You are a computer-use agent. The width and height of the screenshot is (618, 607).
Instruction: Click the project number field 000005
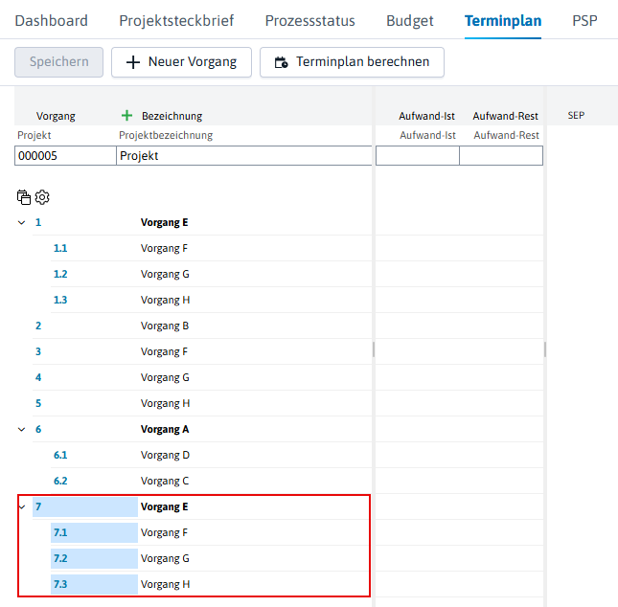tap(65, 156)
